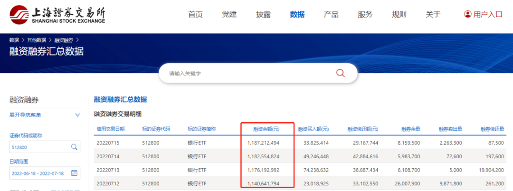Click the 用户入口 link
The image size is (513, 191).
coord(488,14)
